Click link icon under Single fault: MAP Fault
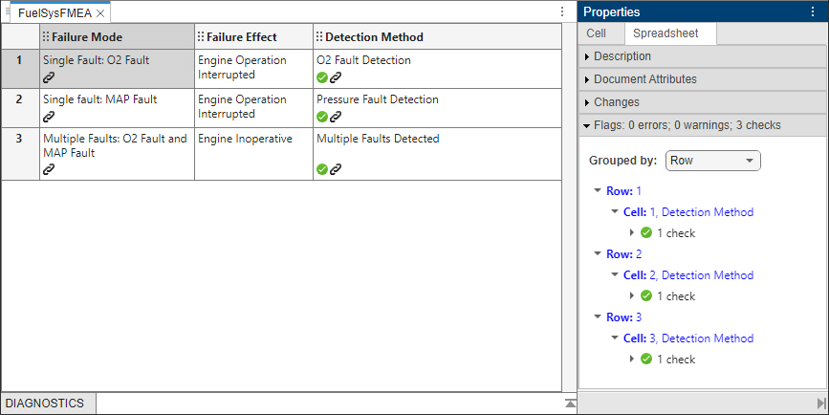This screenshot has height=415, width=829. click(x=49, y=116)
